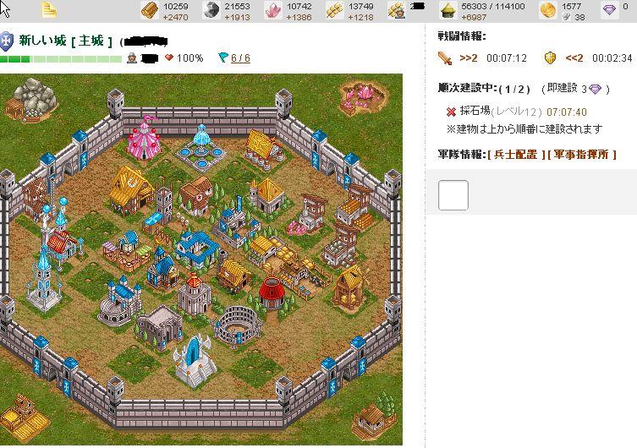Screen dimensions: 637x448
Task: Click the city green progress bar
Action: tap(61, 59)
